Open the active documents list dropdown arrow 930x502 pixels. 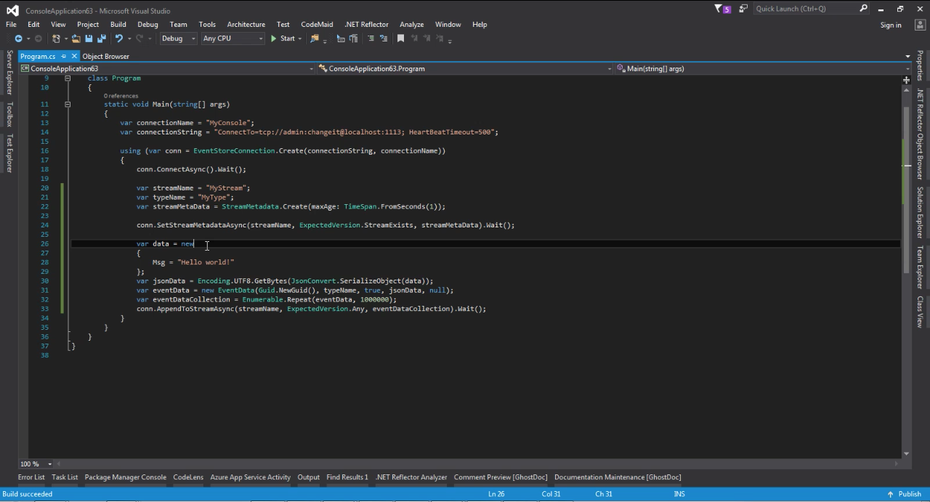pos(907,56)
